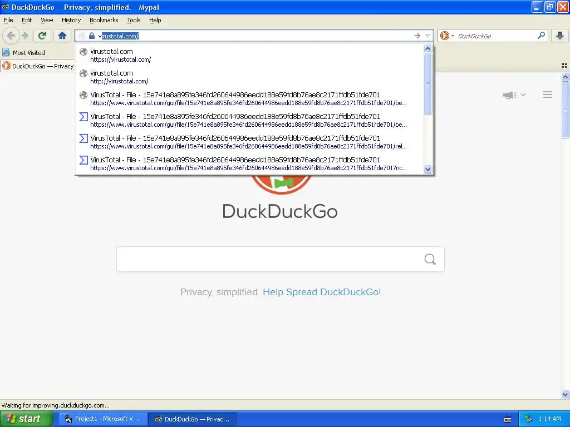Open the Tools menu
Screen dimensions: 570x427
coord(134,20)
